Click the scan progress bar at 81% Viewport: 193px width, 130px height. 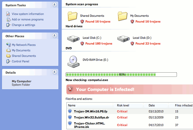click(x=121, y=74)
